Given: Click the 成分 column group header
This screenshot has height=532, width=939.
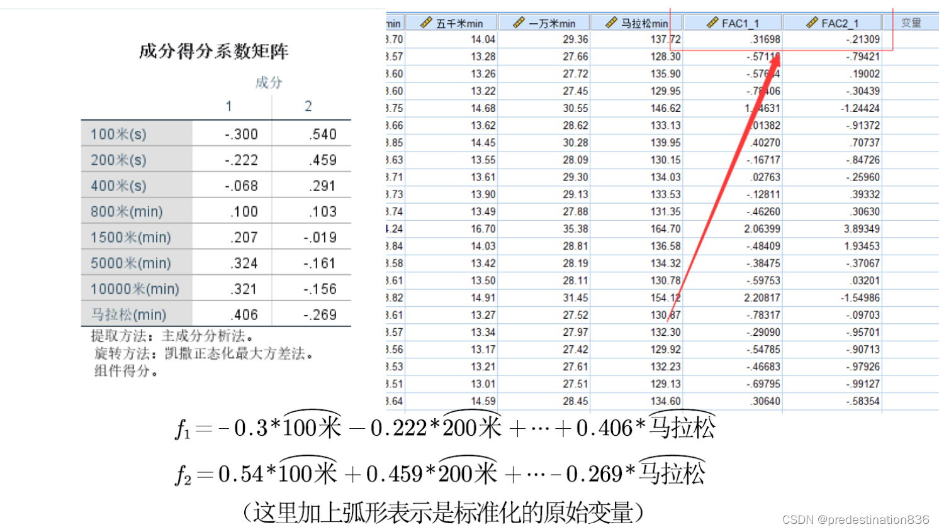Looking at the screenshot, I should tap(269, 82).
